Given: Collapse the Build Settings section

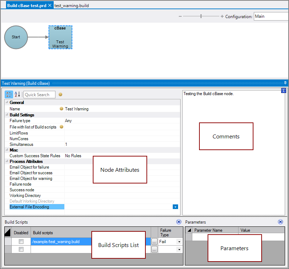Looking at the screenshot, I should tap(7, 115).
